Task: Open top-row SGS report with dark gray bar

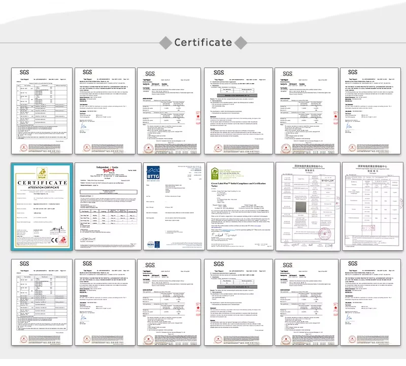Action: pos(238,111)
